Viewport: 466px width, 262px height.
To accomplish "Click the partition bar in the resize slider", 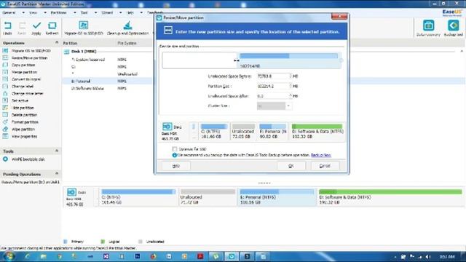I will point(289,60).
